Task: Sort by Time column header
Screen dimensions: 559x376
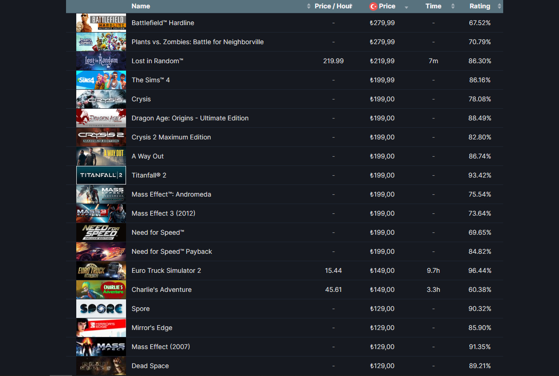Action: click(433, 6)
